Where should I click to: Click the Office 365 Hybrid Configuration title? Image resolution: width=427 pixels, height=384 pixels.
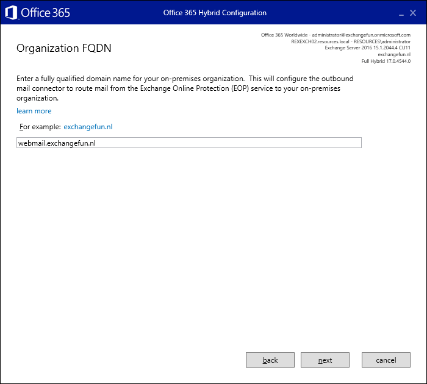coord(215,13)
